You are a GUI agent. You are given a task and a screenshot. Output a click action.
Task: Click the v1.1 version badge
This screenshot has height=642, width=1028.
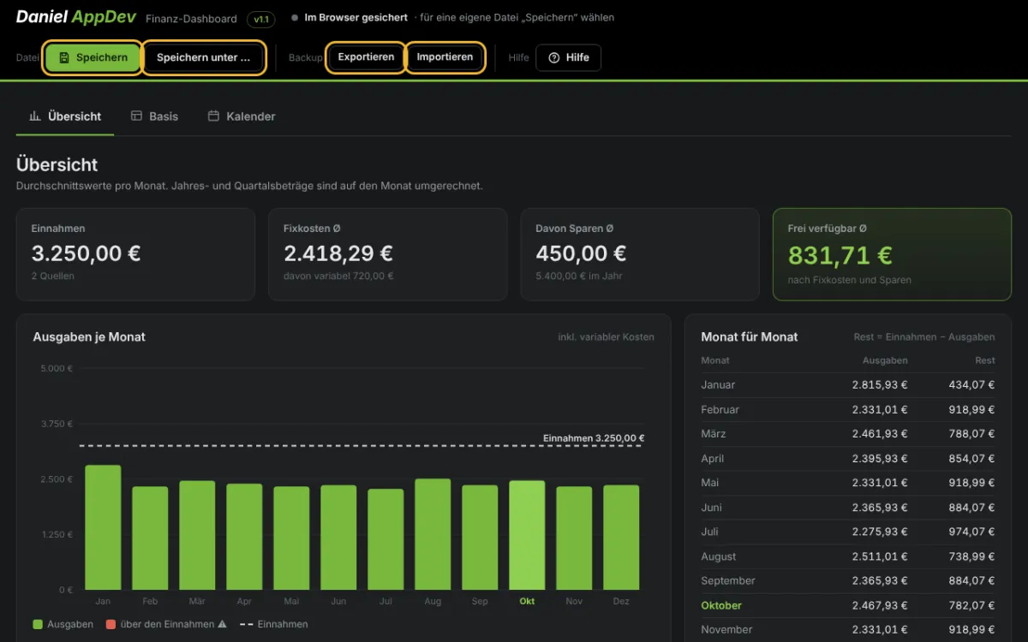(x=260, y=18)
